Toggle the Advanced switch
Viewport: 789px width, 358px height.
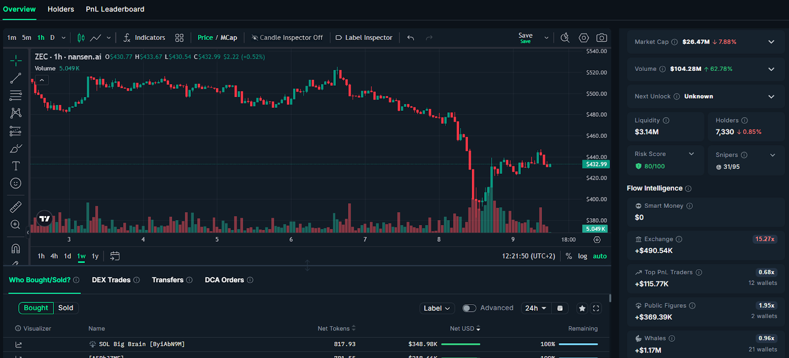pos(469,308)
